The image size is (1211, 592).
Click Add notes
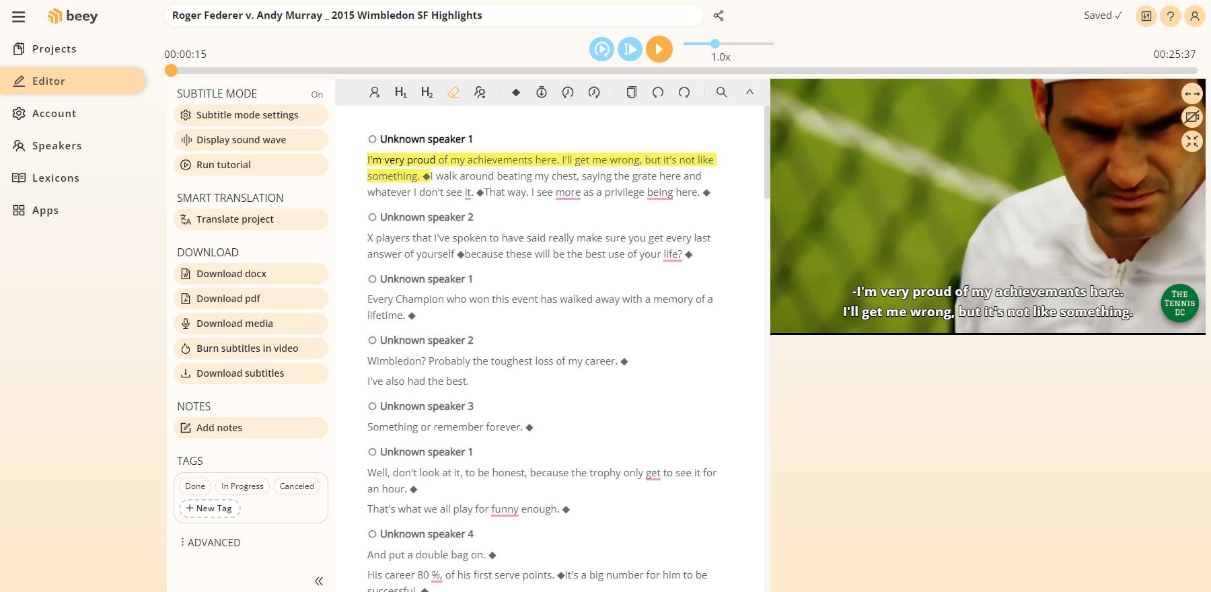[x=251, y=428]
